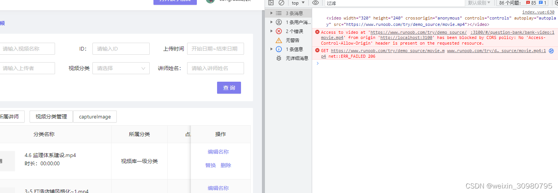Switch to the captureImage tab

click(95, 117)
